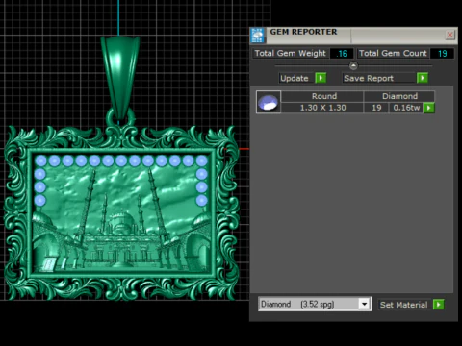Click the Set Material button
Screen dimensions: 462x346
[x=405, y=305]
